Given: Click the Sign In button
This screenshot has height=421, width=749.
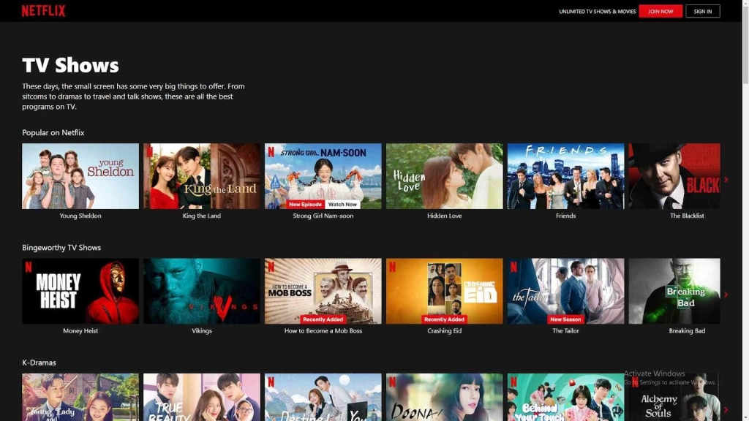Looking at the screenshot, I should [x=703, y=11].
